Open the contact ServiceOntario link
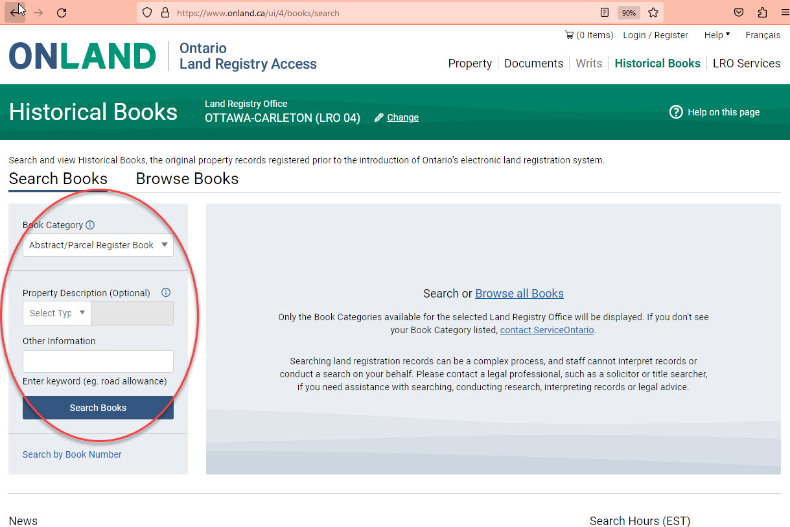 [x=547, y=330]
